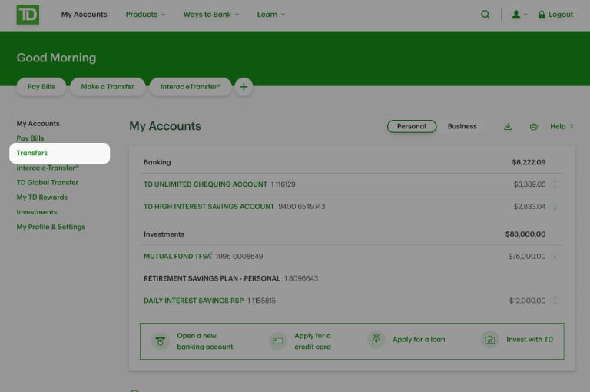This screenshot has height=392, width=590.
Task: Click Open a new banking account
Action: click(x=205, y=341)
